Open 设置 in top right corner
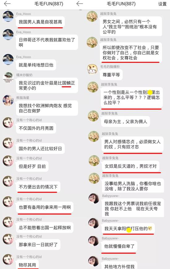Image resolution: width=170 pixels, height=269 pixels. 162,4
